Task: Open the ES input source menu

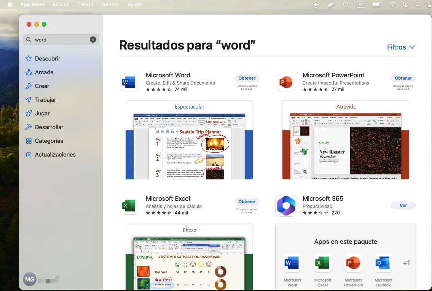Action: pyautogui.click(x=361, y=5)
